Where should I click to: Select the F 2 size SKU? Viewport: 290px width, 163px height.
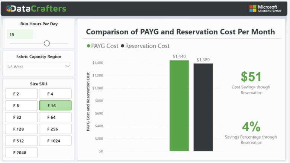(x=21, y=94)
